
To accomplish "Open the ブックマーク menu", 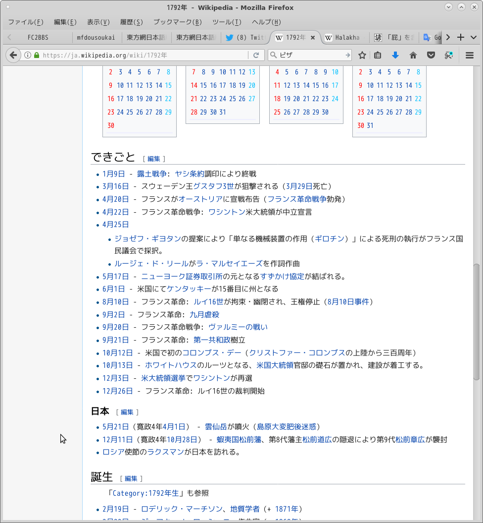I will 178,22.
